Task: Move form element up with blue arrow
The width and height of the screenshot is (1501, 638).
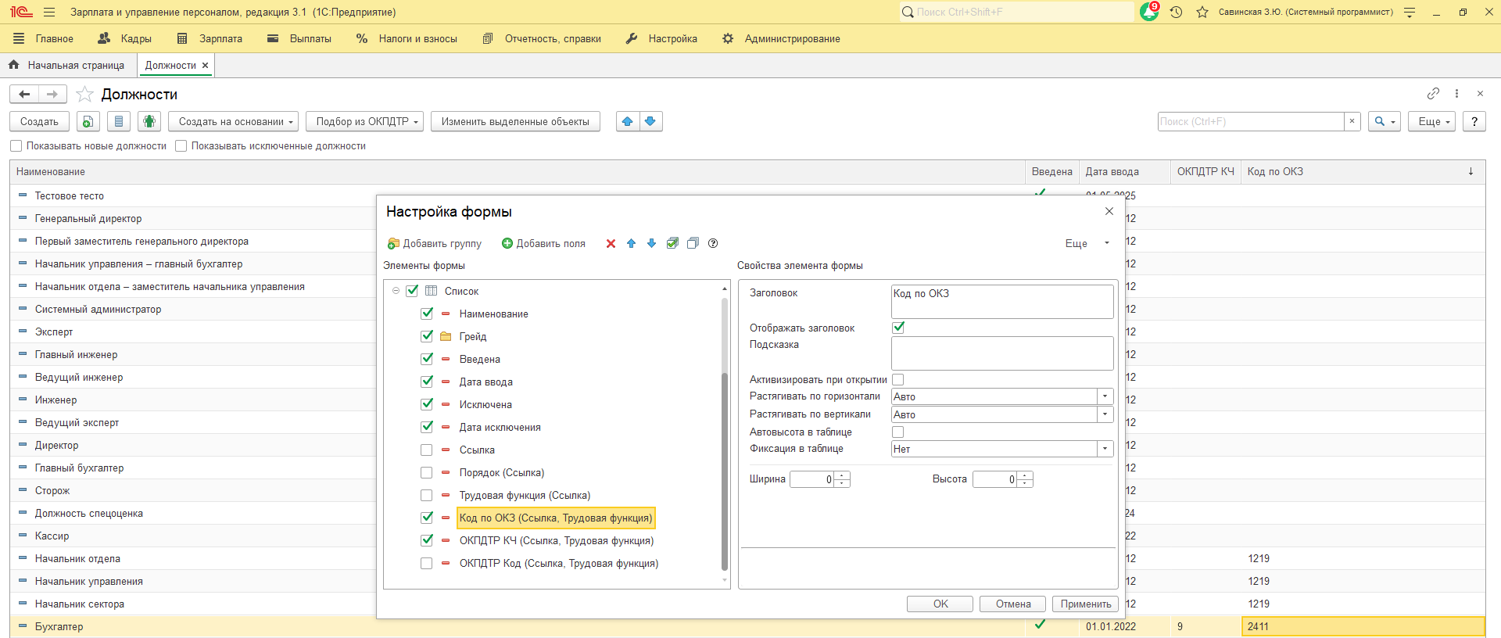Action: pyautogui.click(x=631, y=244)
